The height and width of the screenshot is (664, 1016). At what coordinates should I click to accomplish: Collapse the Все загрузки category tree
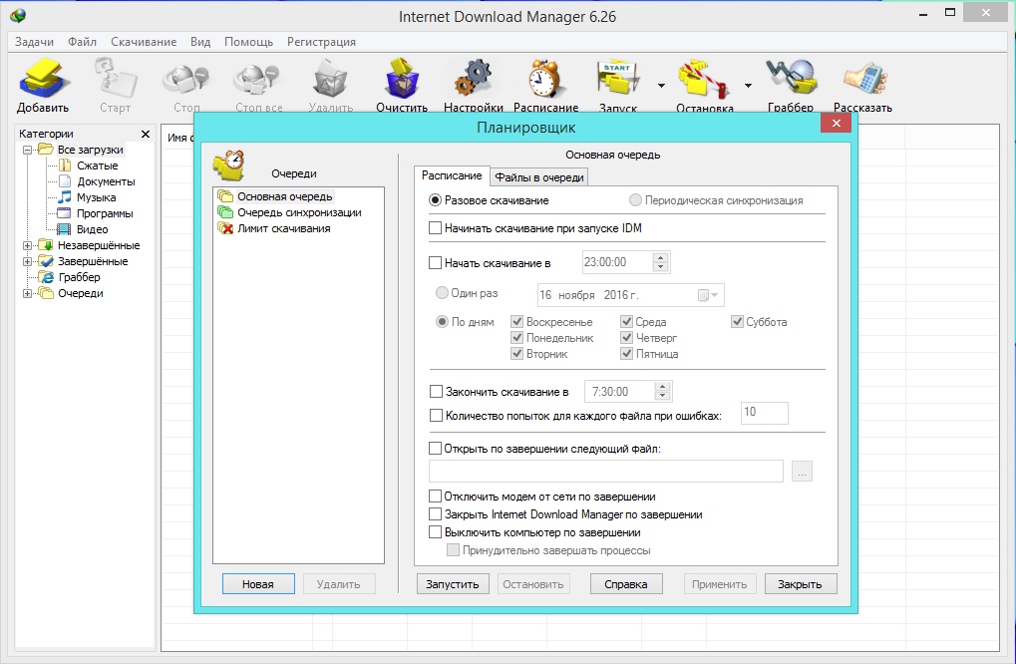(x=28, y=150)
